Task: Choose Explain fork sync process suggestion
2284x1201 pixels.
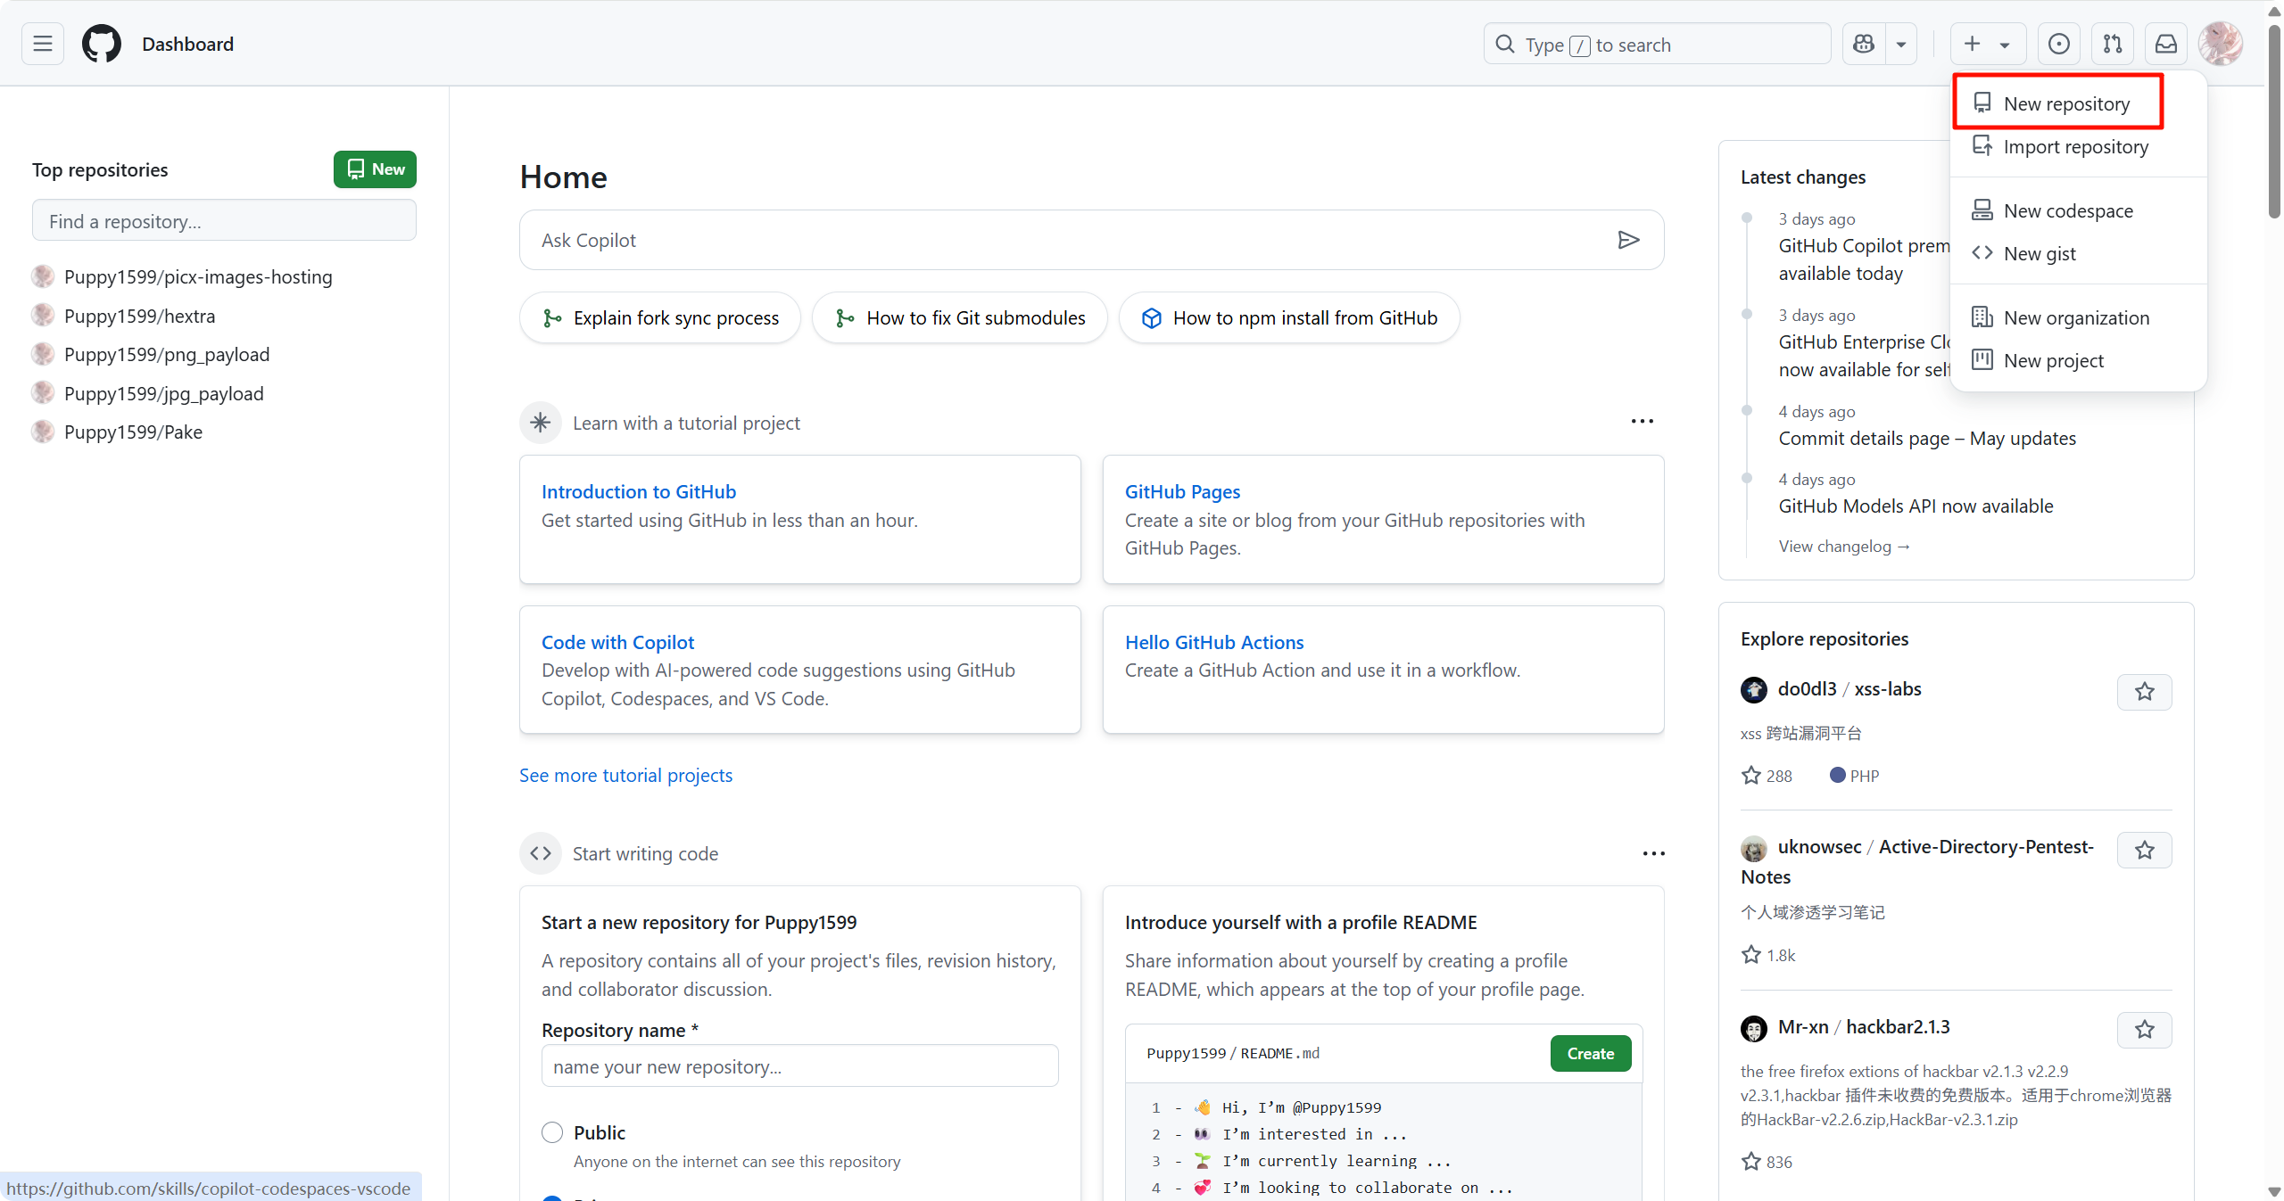Action: tap(660, 317)
